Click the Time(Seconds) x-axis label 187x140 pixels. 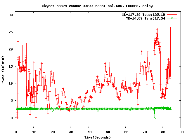[x=98, y=137]
